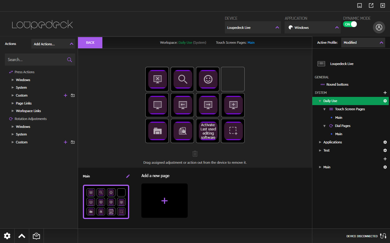This screenshot has width=390, height=243.
Task: Select the file explorer window action button
Action: [157, 131]
